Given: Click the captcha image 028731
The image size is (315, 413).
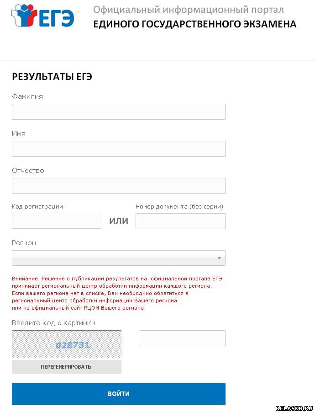Looking at the screenshot, I should pos(67,344).
